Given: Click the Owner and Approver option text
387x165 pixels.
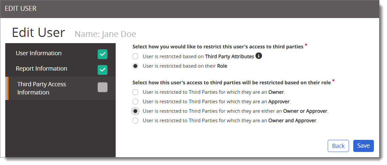Looking at the screenshot, I should point(230,121).
